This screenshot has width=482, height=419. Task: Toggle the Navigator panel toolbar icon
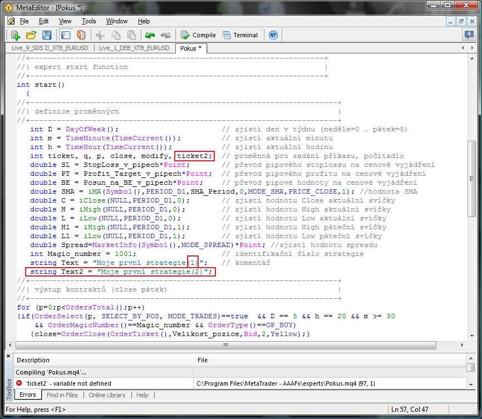pos(65,35)
